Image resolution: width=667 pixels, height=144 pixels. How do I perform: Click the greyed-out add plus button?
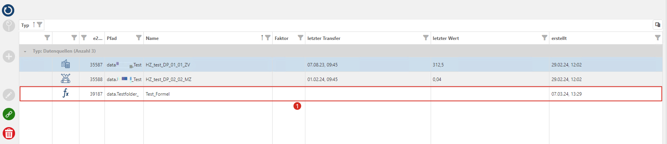click(x=9, y=56)
